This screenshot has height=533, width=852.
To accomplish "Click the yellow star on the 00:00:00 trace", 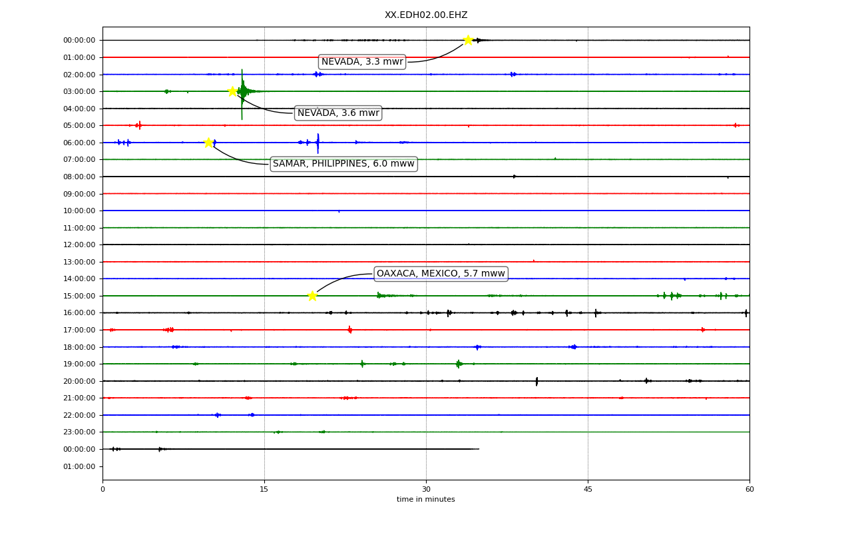I will (468, 40).
